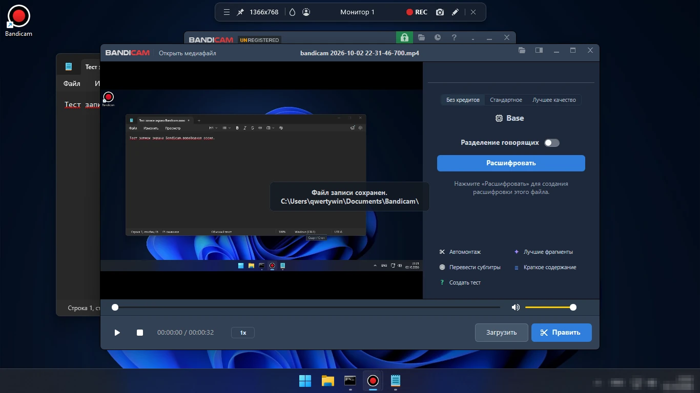Enable the 'Разделение говорящих' switch

coord(551,143)
